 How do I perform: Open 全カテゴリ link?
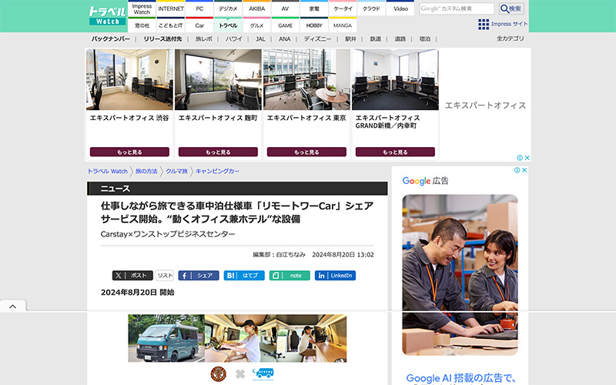(510, 38)
